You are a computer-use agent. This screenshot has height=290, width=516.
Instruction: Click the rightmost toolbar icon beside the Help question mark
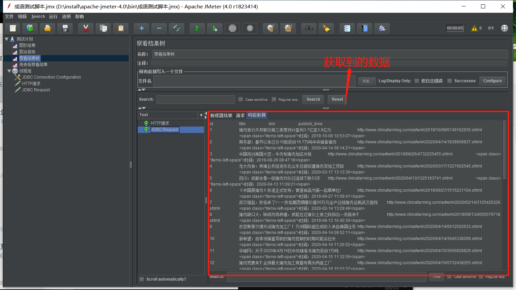click(382, 28)
